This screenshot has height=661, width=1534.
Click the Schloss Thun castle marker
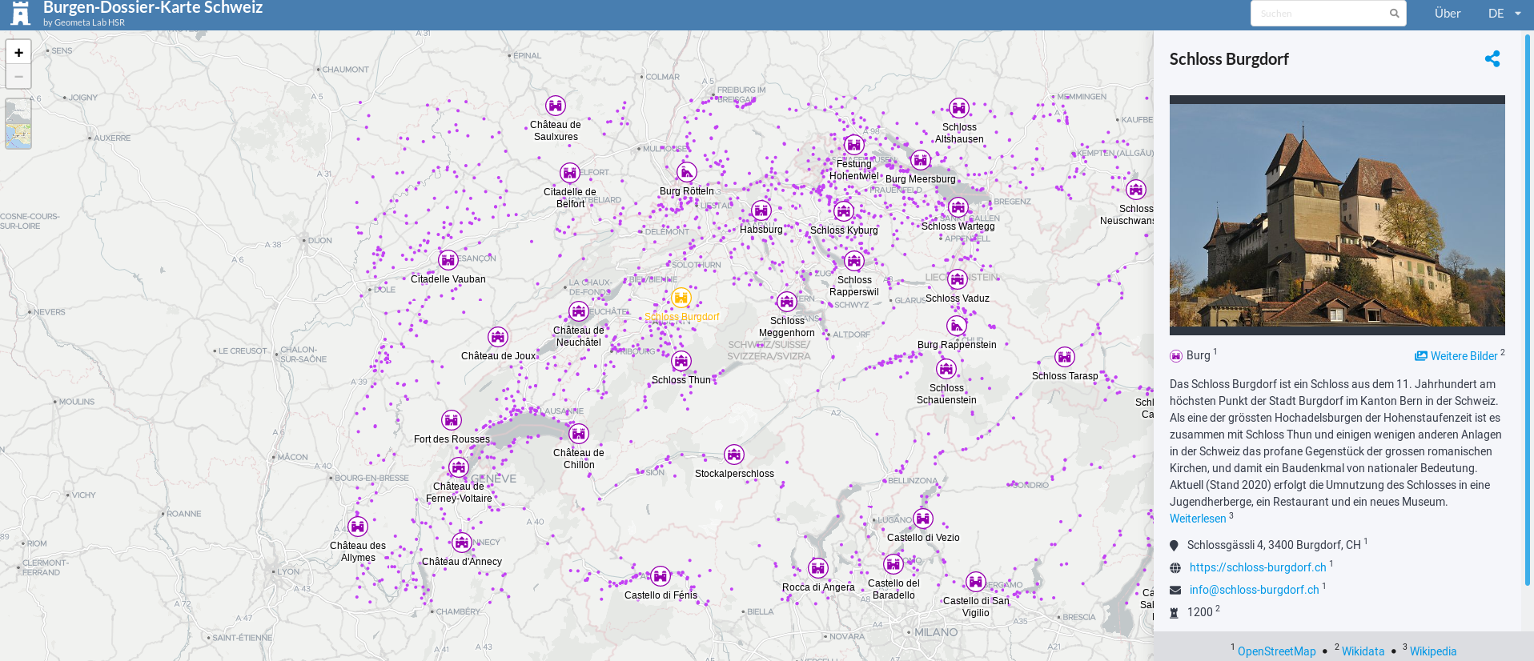[x=681, y=361]
